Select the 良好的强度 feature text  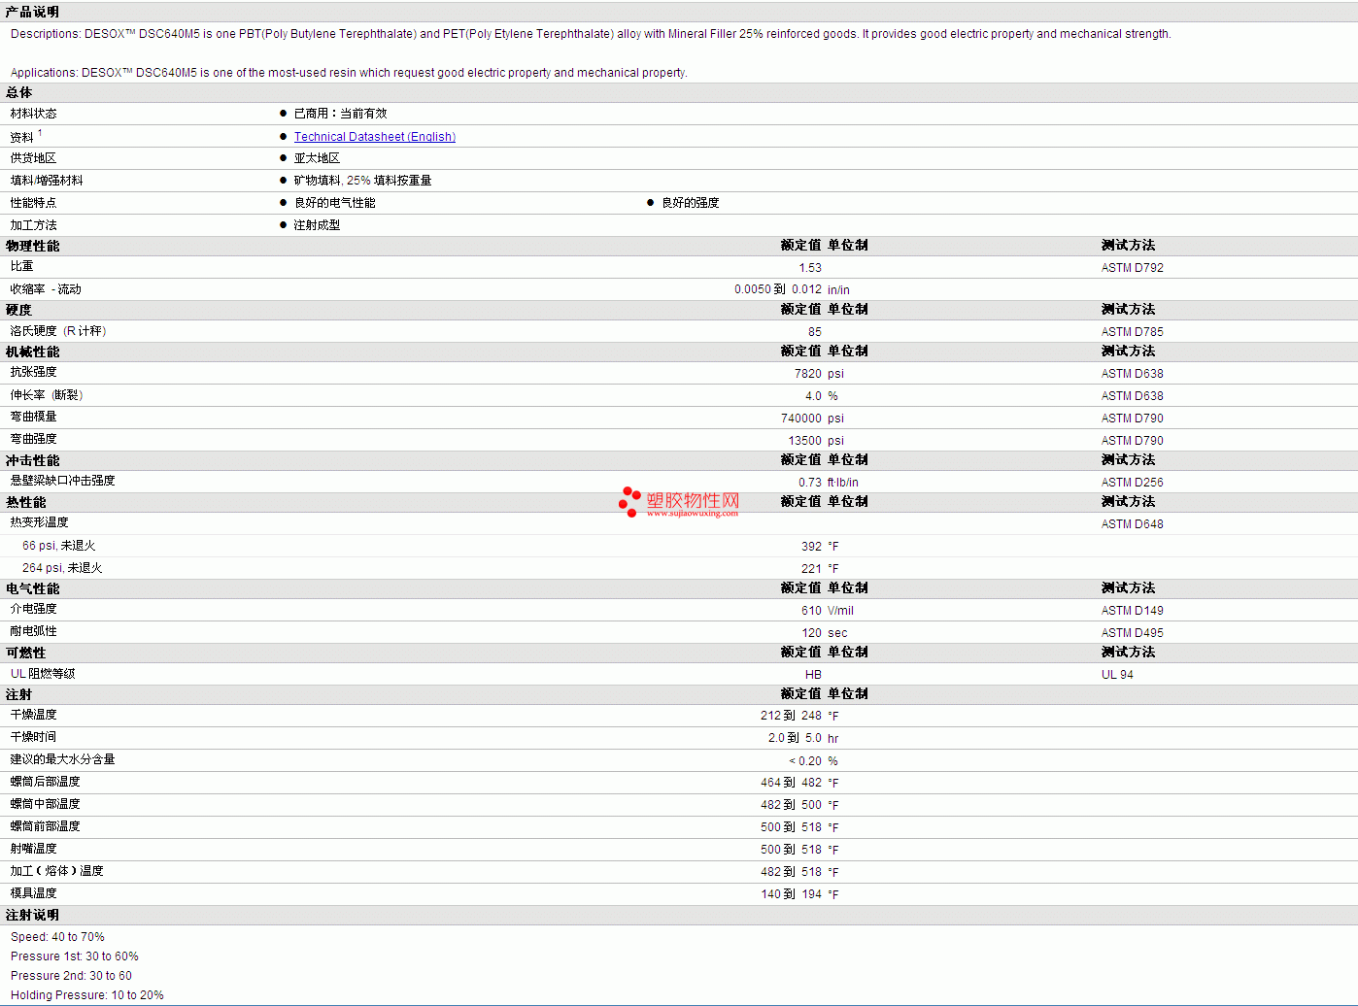(x=691, y=203)
